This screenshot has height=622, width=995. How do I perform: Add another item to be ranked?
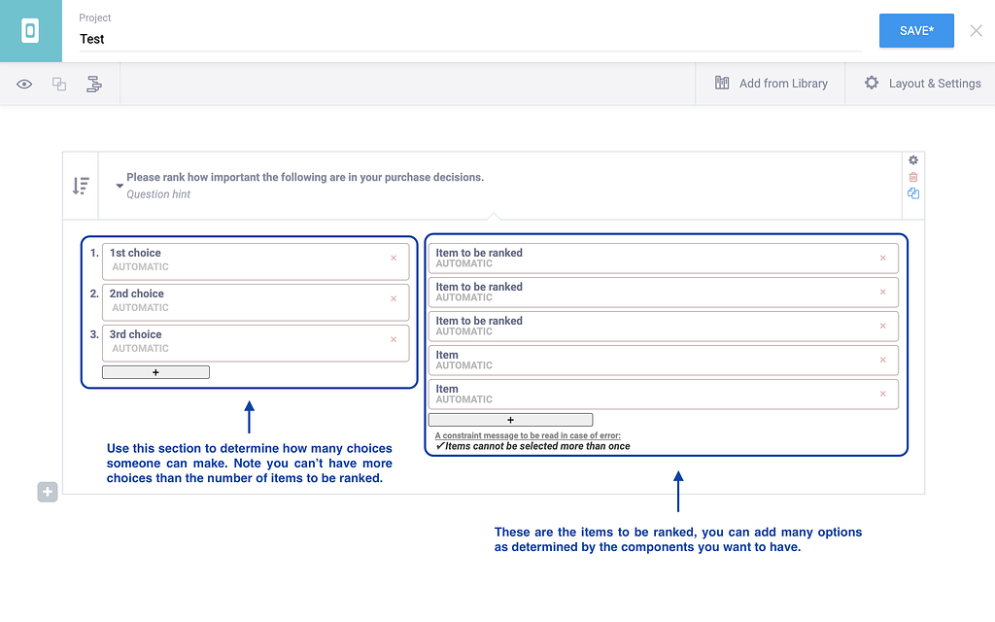coord(510,420)
